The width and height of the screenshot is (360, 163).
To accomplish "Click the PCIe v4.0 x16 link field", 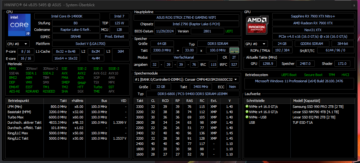I will (313, 36).
